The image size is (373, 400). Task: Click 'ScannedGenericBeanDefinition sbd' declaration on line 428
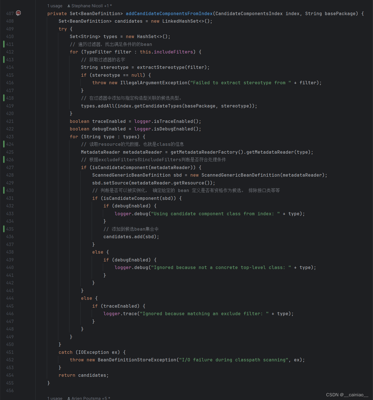[137, 175]
